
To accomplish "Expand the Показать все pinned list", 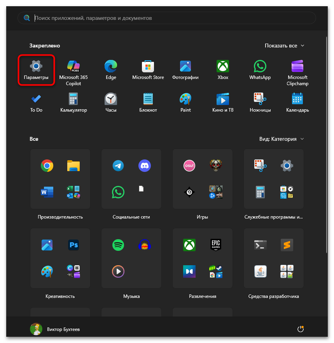I will (285, 45).
